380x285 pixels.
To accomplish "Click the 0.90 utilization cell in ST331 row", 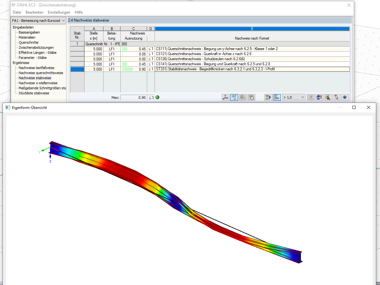I will (x=134, y=69).
